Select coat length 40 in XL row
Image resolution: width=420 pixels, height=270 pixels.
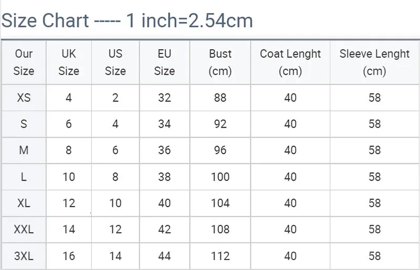click(290, 203)
